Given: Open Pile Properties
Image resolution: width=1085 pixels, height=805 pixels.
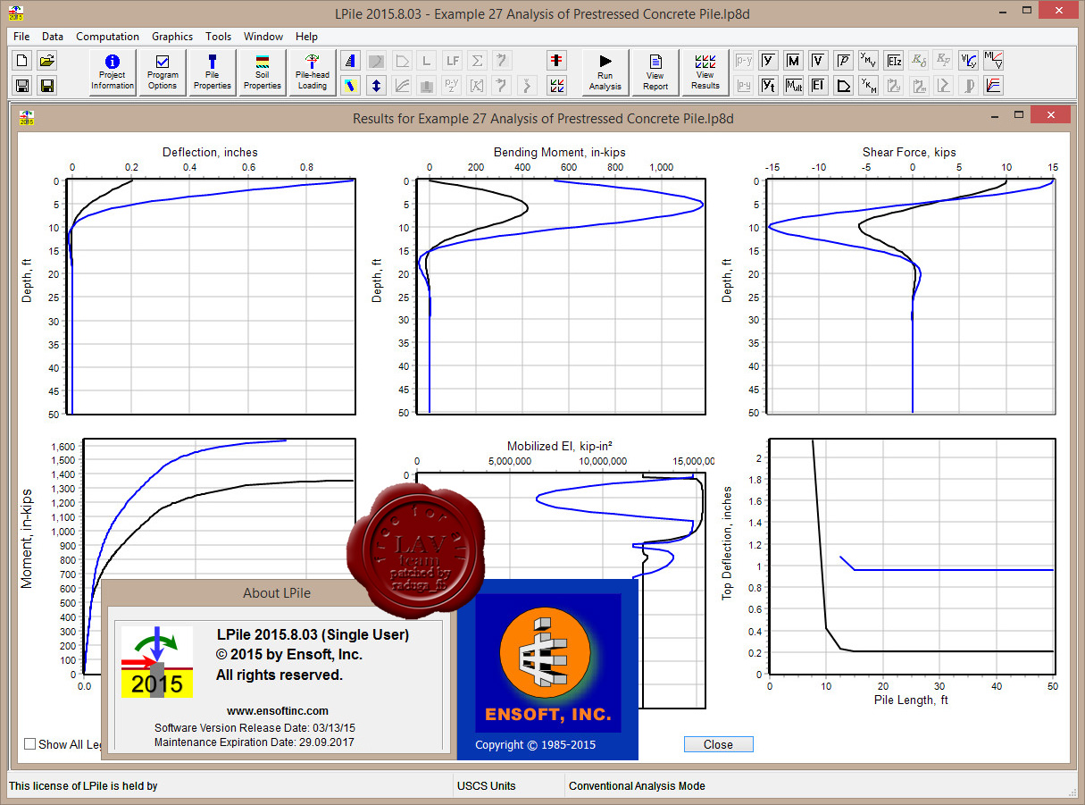Looking at the screenshot, I should tap(213, 73).
